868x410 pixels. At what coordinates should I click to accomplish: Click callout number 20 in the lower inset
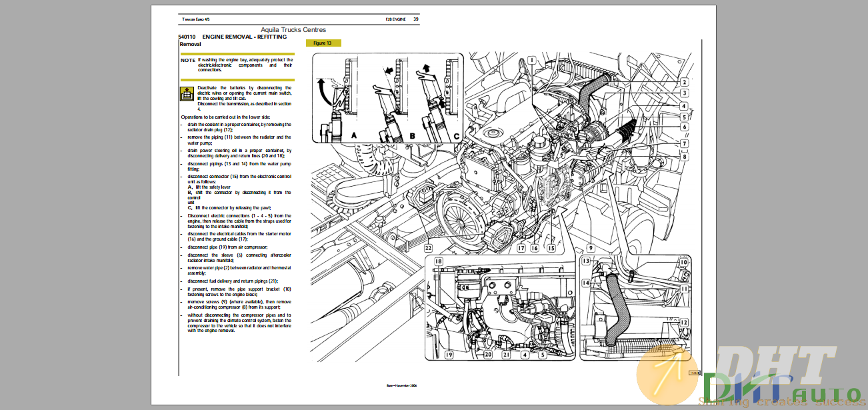488,355
